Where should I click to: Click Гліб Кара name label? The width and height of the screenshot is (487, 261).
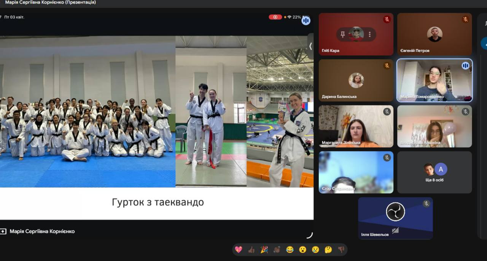pos(331,50)
